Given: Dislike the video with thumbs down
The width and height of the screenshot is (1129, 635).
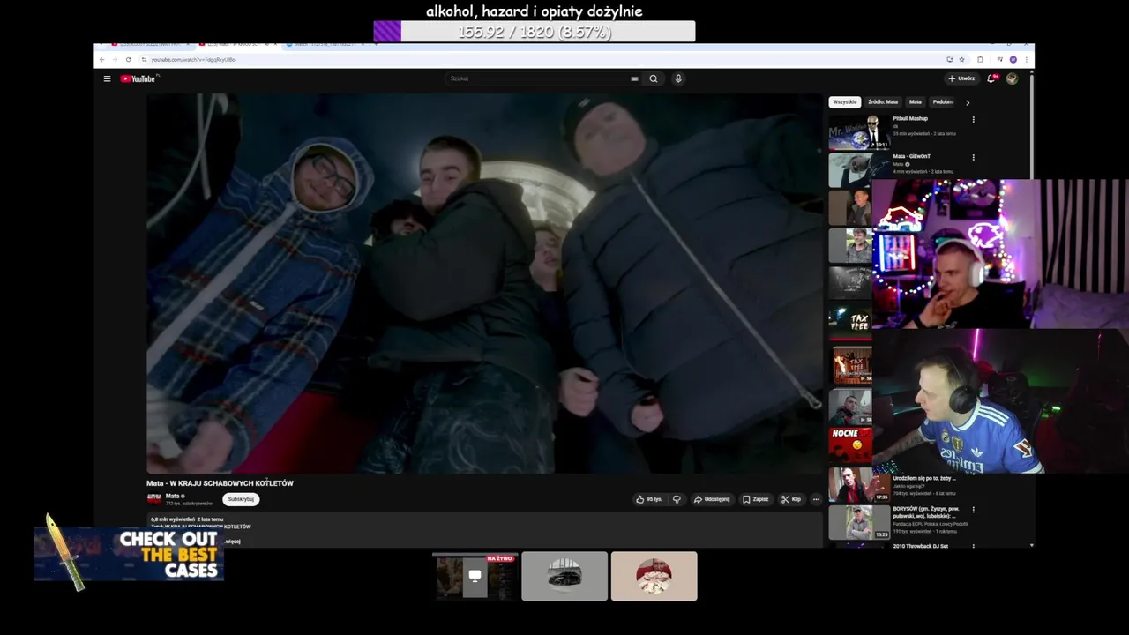Looking at the screenshot, I should [677, 499].
